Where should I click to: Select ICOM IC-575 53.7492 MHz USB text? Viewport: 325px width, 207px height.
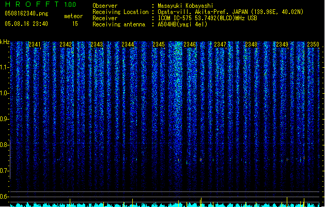coord(208,18)
